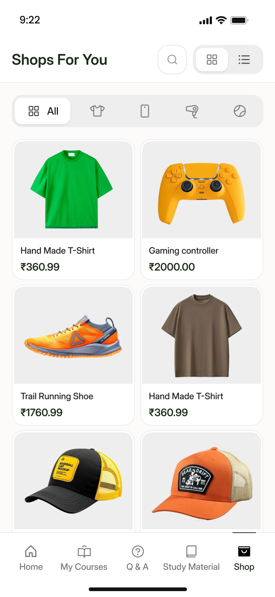The image size is (275, 597).
Task: Filter by sports ball category icon
Action: tap(240, 111)
